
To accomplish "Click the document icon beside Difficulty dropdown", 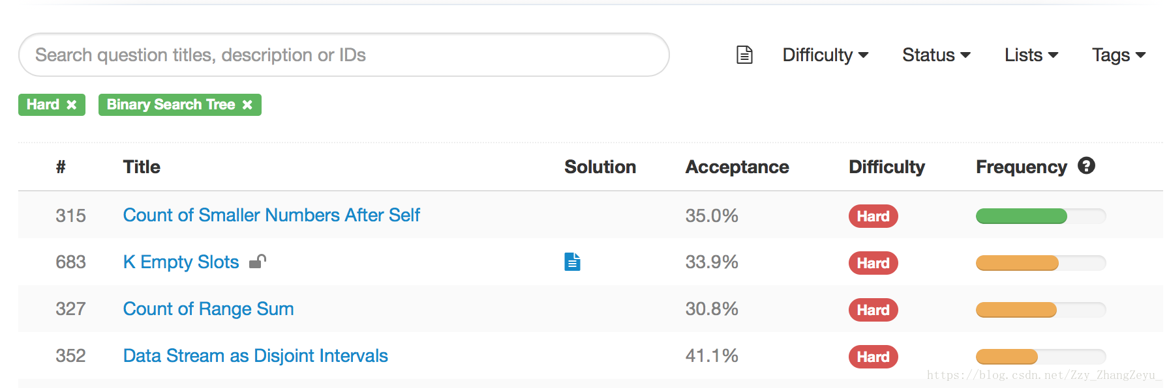I will click(744, 55).
